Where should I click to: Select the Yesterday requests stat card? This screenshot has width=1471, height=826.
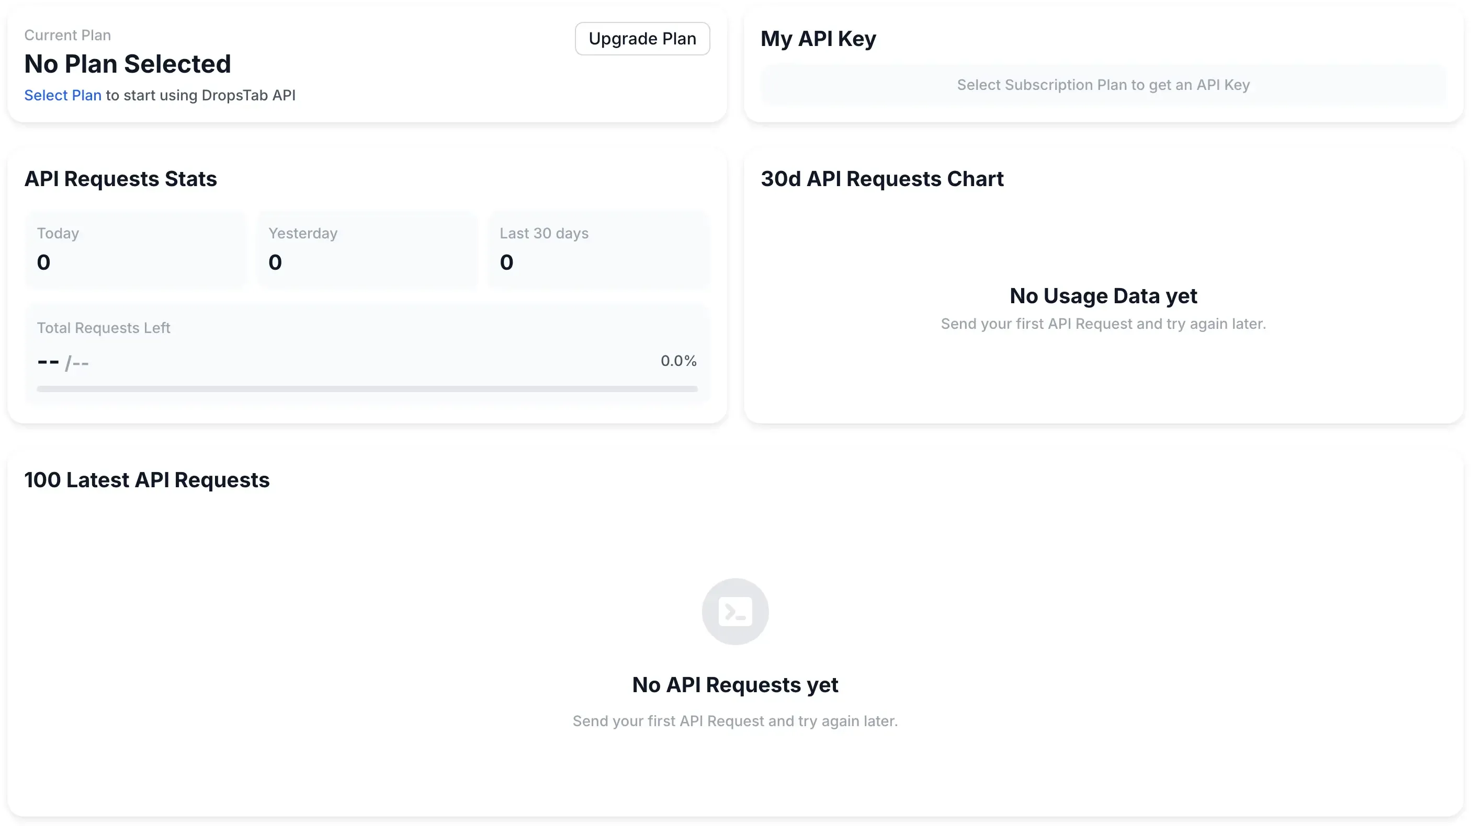coord(367,249)
